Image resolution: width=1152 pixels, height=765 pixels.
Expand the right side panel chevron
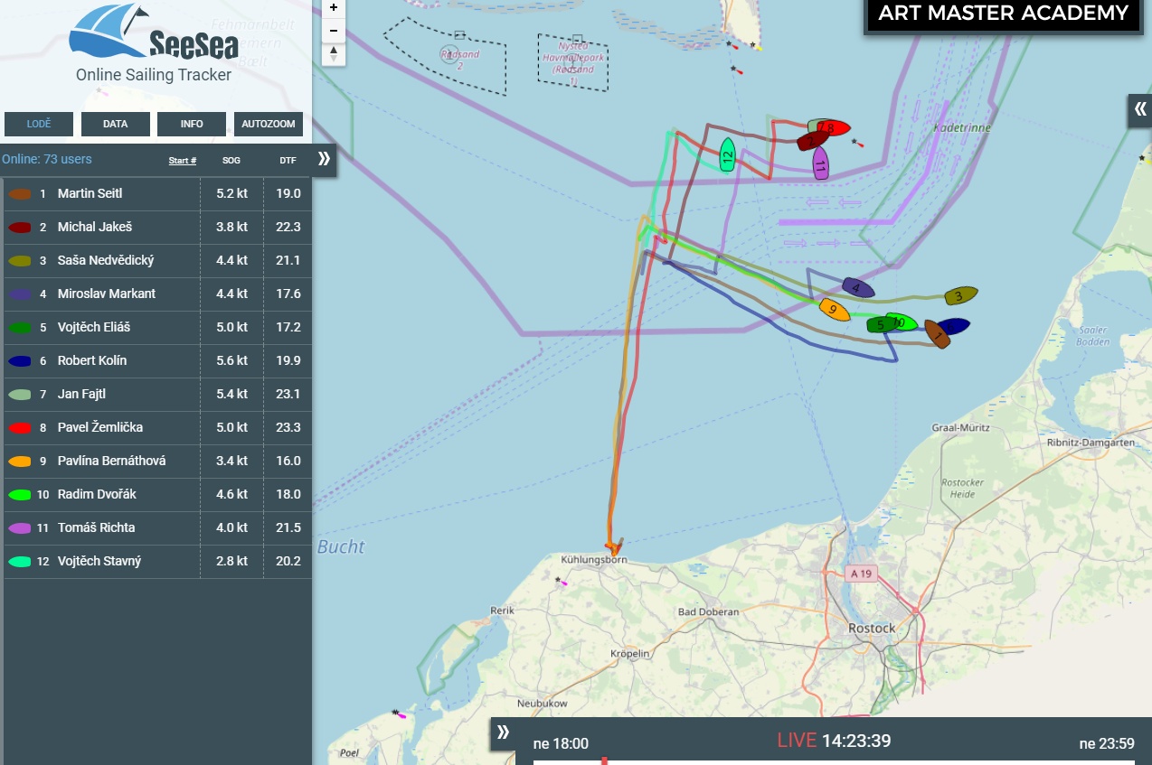(x=1139, y=110)
